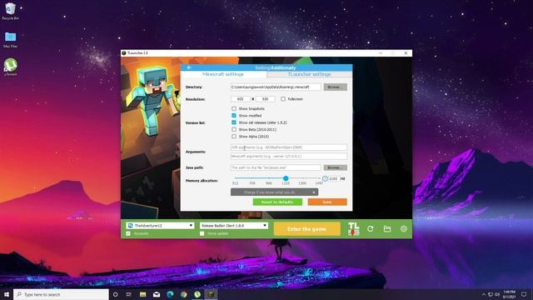Open the game version dropdown
This screenshot has height=300, width=533.
click(x=234, y=226)
